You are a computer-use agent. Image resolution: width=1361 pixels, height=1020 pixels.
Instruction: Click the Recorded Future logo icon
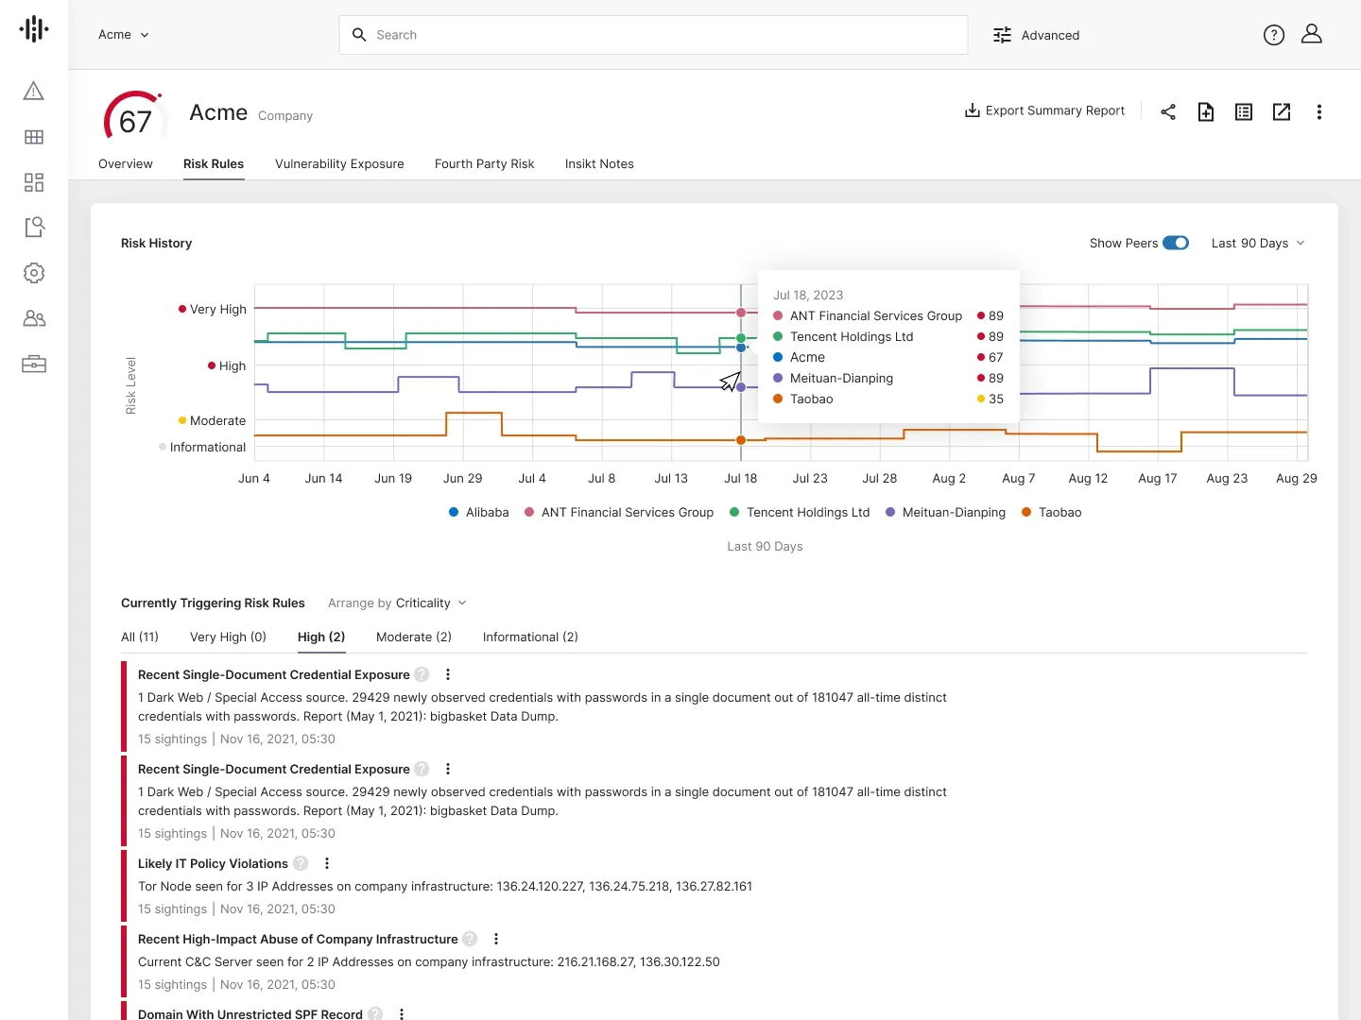[x=34, y=29]
